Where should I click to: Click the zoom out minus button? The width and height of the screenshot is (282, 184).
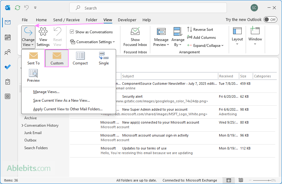pyautogui.click(x=250, y=180)
